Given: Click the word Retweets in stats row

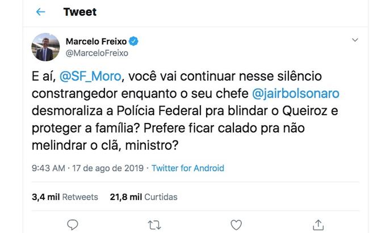Looking at the screenshot, I should tap(79, 197).
